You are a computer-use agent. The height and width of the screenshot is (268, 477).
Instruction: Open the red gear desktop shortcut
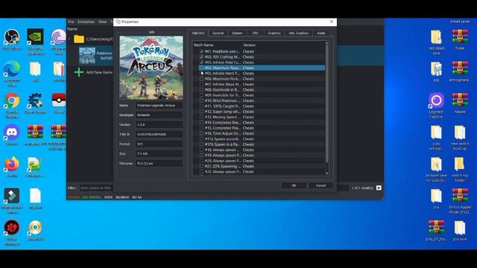coord(12,227)
